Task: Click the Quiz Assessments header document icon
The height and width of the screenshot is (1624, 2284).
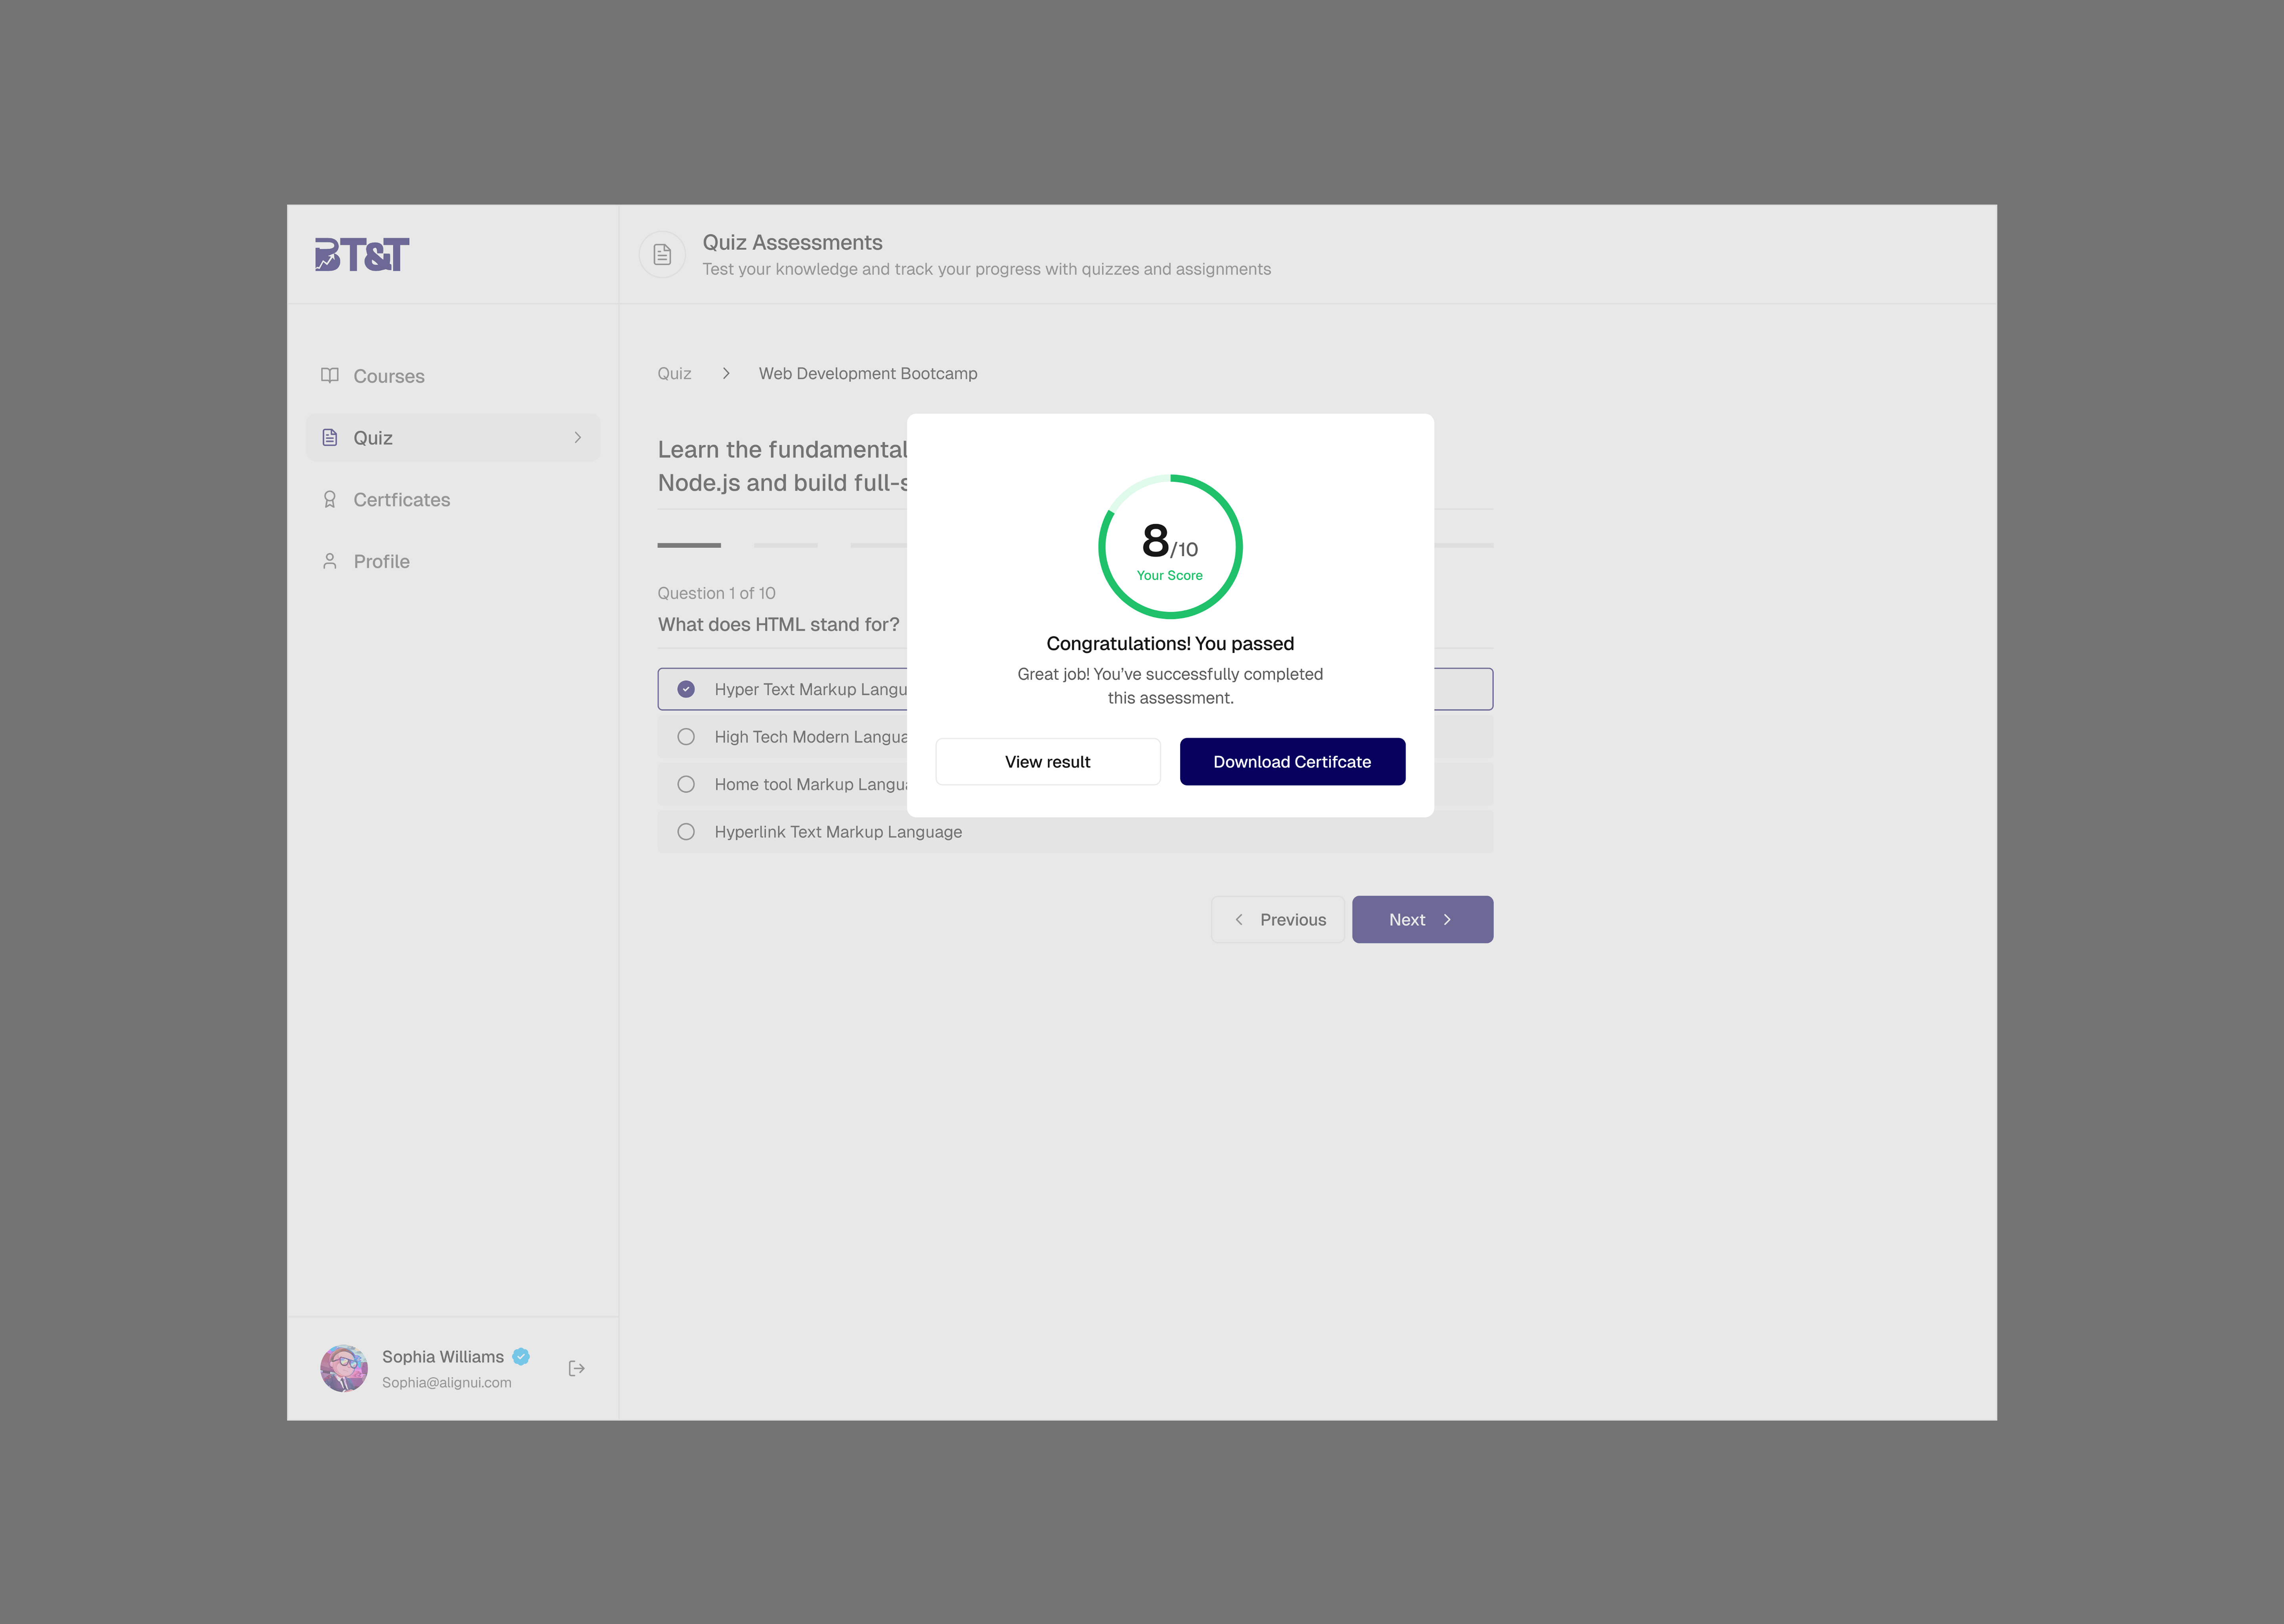Action: coord(662,255)
